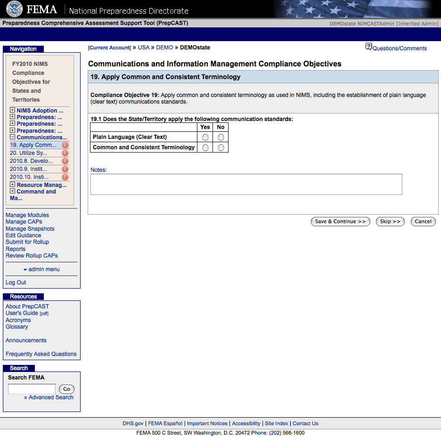The image size is (441, 436).
Task: Open About PrepCAST
Action: (27, 307)
